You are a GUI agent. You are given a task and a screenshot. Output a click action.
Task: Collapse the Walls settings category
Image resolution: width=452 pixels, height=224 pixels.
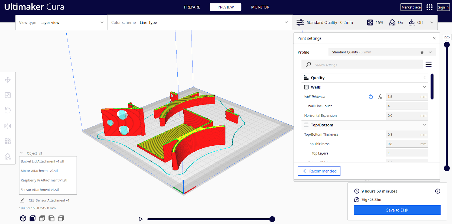365,87
